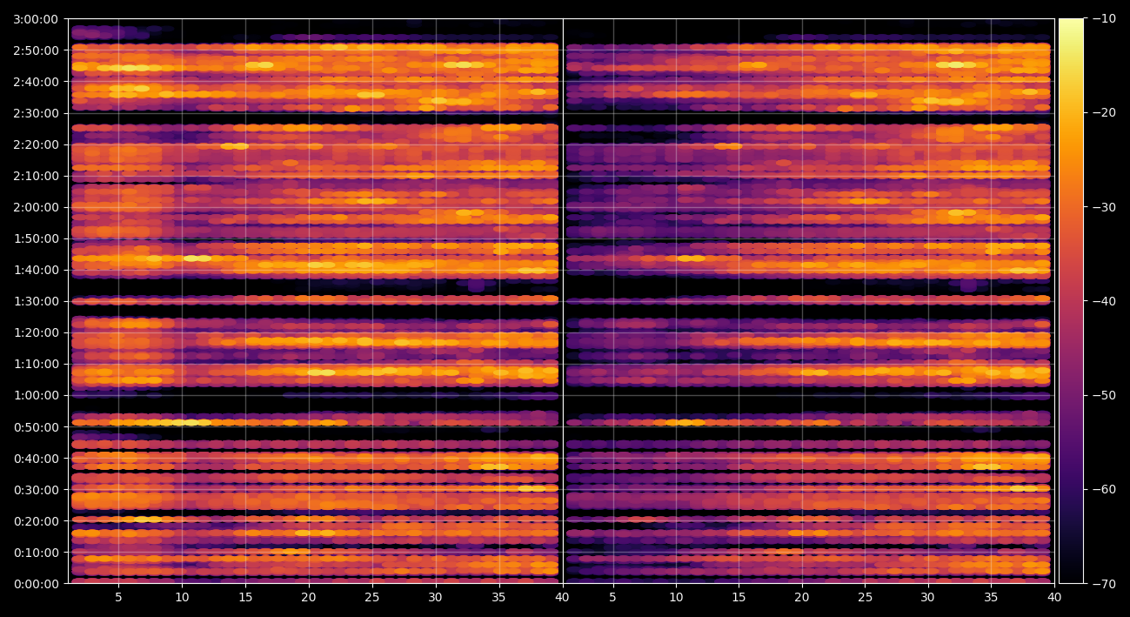Click x-axis label 30 under left heatmap
Screen dimensions: 1130x617
[x=436, y=598]
